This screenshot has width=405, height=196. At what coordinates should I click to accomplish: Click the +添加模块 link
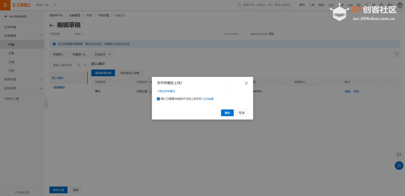(58, 87)
